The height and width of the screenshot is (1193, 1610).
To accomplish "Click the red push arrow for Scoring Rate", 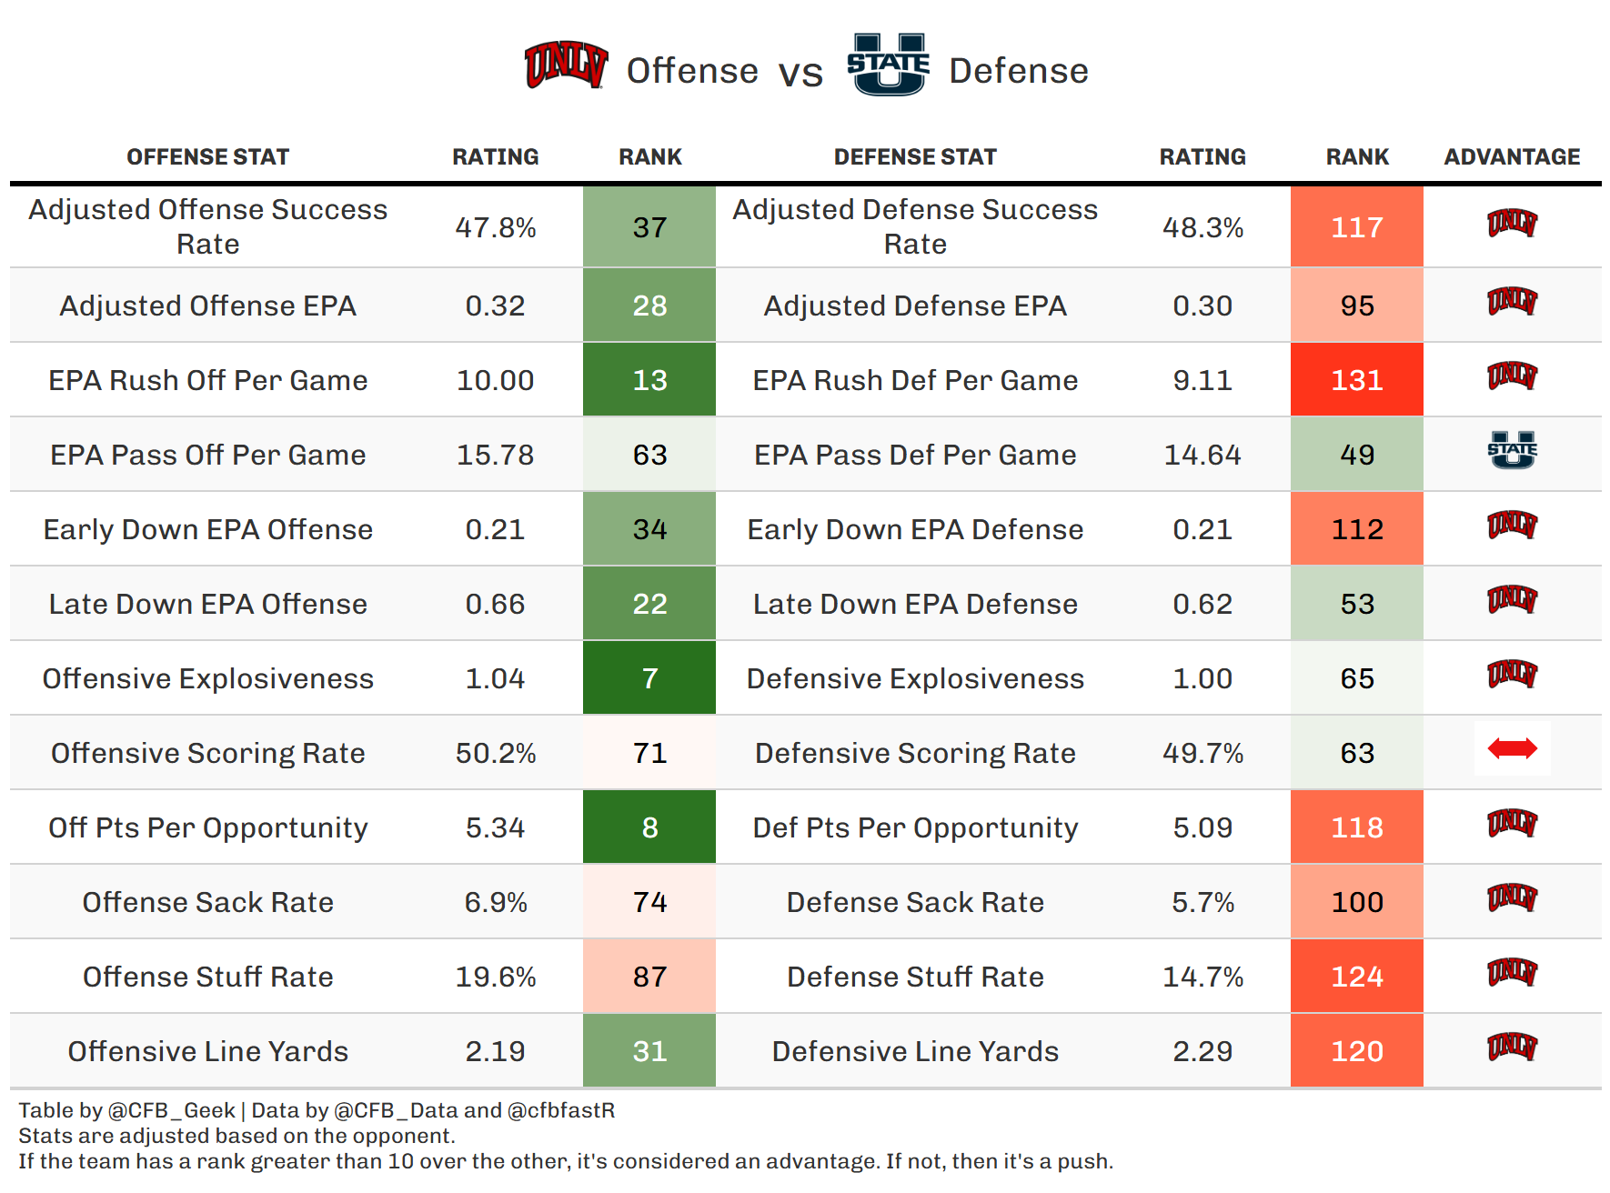I will [x=1512, y=749].
